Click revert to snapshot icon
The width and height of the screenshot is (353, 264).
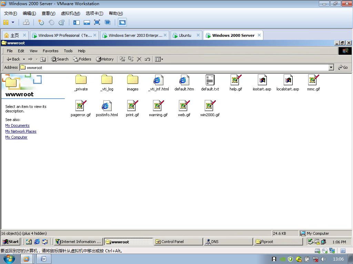point(51,22)
